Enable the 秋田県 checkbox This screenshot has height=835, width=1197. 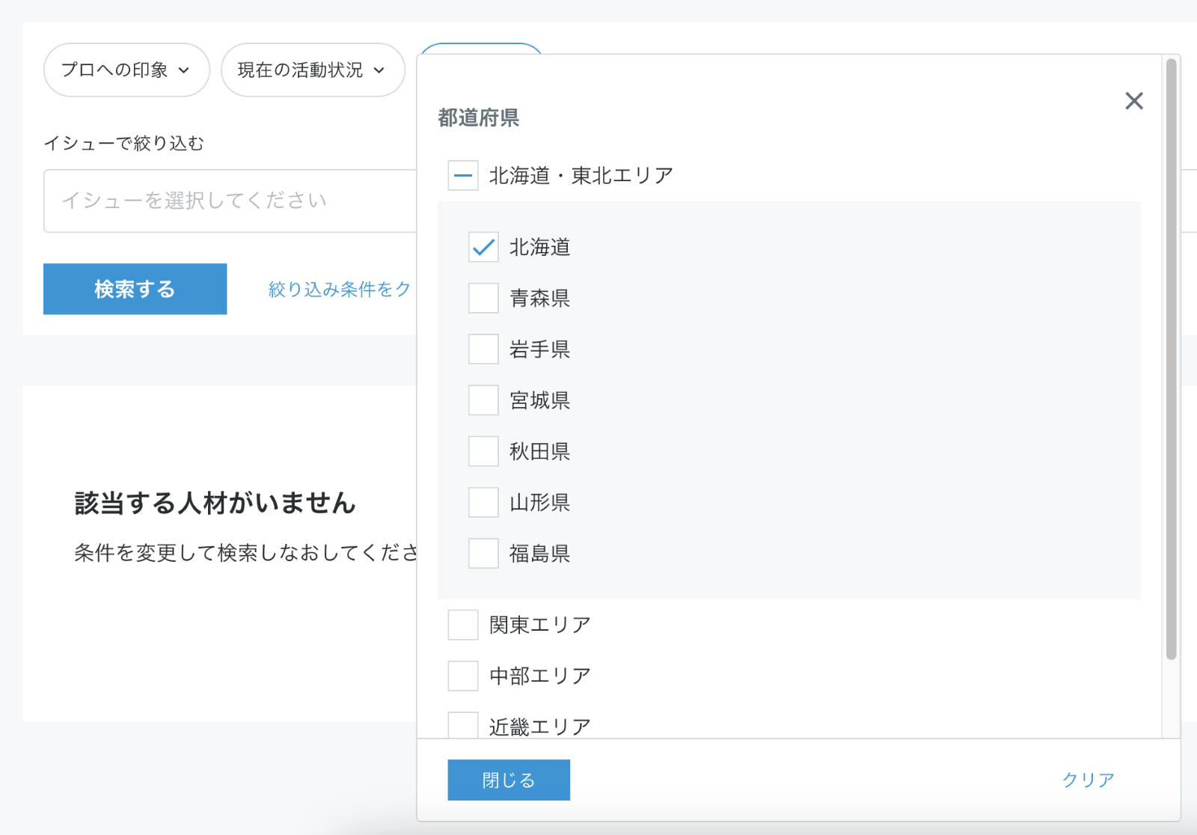click(483, 451)
